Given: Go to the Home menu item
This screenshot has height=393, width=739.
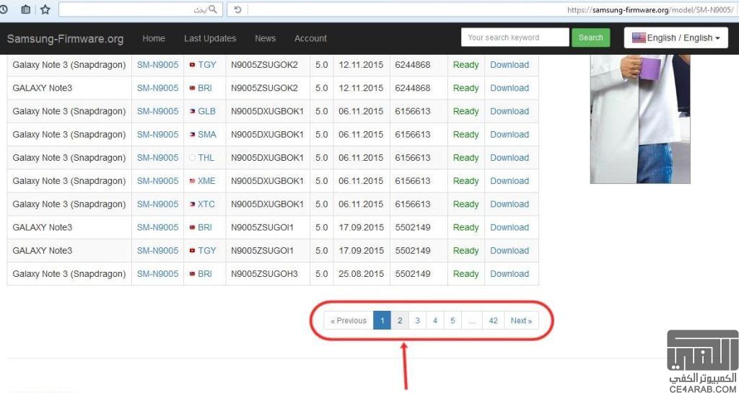Looking at the screenshot, I should click(154, 39).
